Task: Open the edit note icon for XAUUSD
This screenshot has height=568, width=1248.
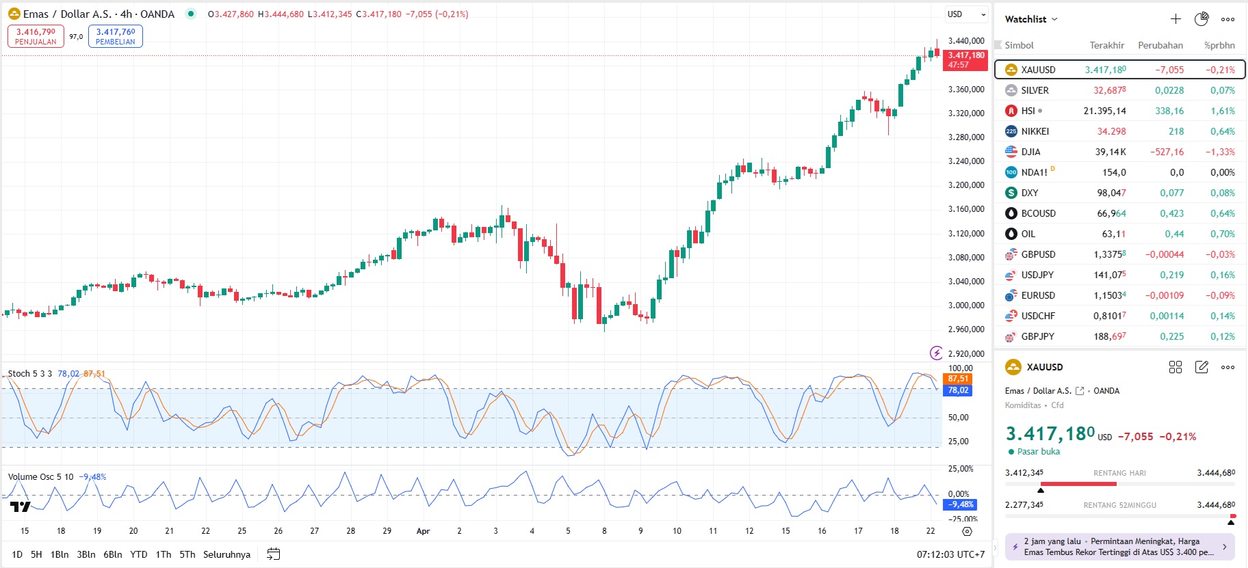Action: point(1201,367)
